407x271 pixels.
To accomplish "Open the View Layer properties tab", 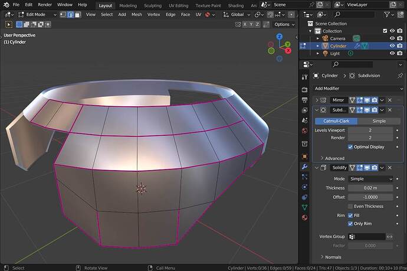I will [x=305, y=110].
